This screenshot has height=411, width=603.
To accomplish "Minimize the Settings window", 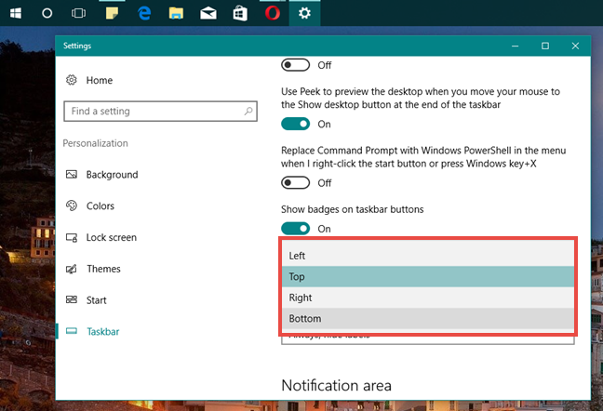I will click(515, 46).
